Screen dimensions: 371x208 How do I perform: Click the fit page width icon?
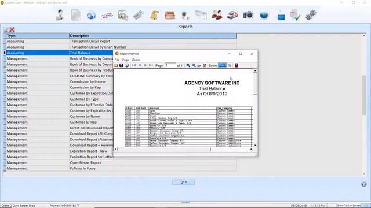(x=199, y=65)
